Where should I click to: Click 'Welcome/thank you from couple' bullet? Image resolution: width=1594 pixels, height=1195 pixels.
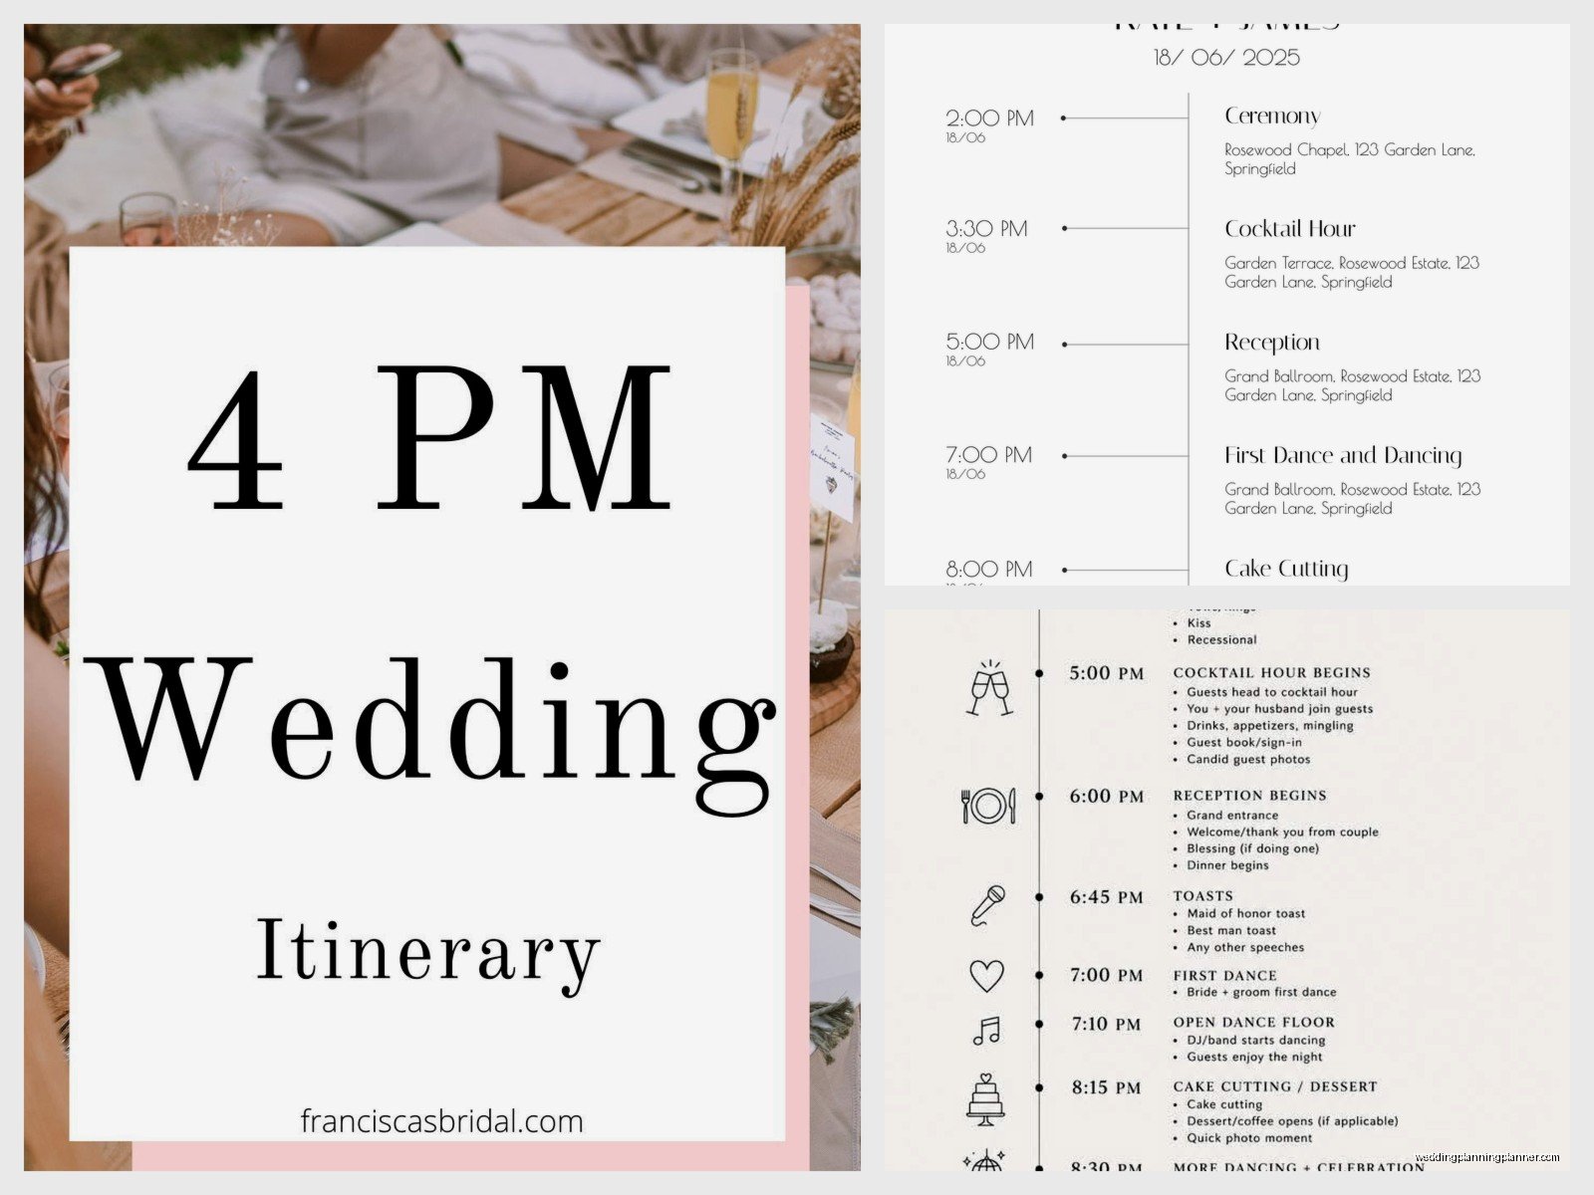click(x=1282, y=833)
